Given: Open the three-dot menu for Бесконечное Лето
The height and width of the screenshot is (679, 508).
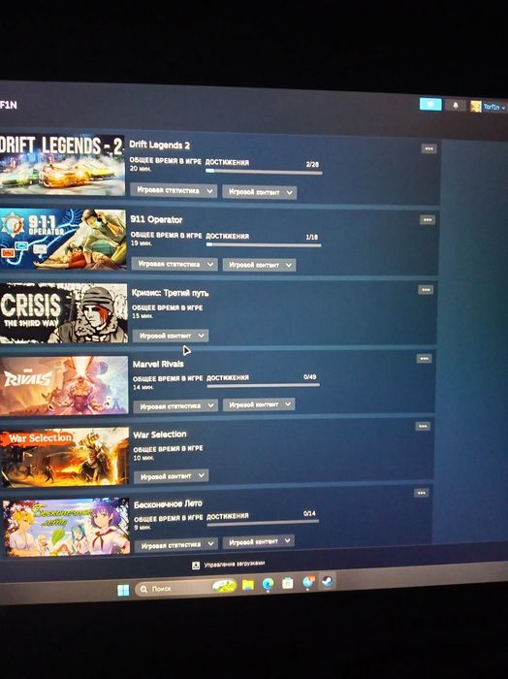Looking at the screenshot, I should [422, 493].
